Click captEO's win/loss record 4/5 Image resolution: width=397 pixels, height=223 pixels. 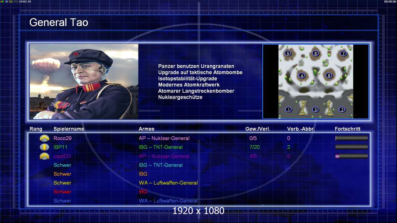click(x=253, y=156)
